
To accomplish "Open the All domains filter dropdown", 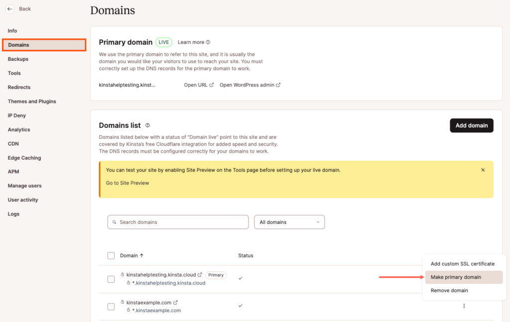I will 289,221.
